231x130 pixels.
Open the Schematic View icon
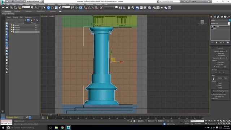[145, 8]
